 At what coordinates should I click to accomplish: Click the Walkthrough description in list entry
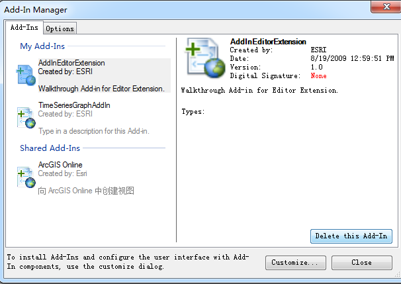point(101,89)
